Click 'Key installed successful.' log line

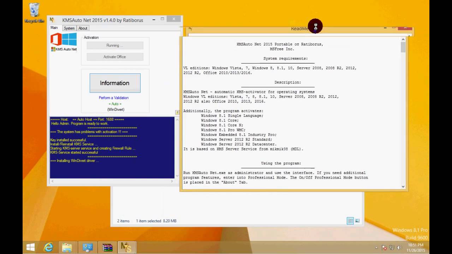(x=68, y=140)
